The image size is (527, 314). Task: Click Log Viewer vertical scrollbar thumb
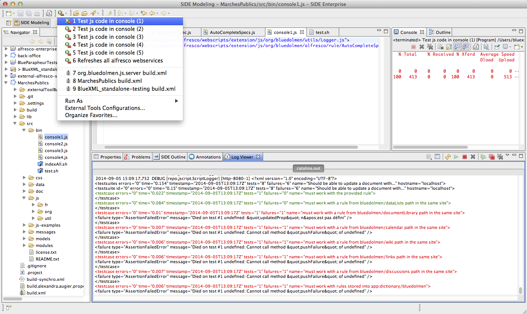[521, 290]
